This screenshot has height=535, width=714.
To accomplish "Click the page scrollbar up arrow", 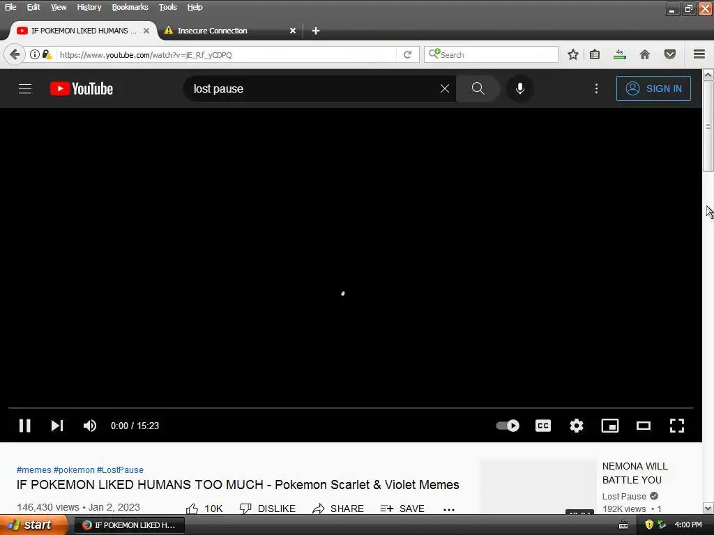I will [708, 75].
